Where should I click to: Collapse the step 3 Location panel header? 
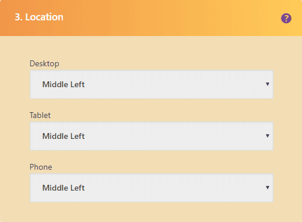click(151, 18)
